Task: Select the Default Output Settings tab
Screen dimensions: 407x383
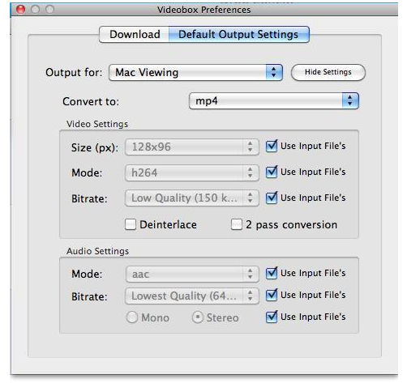Action: tap(239, 35)
